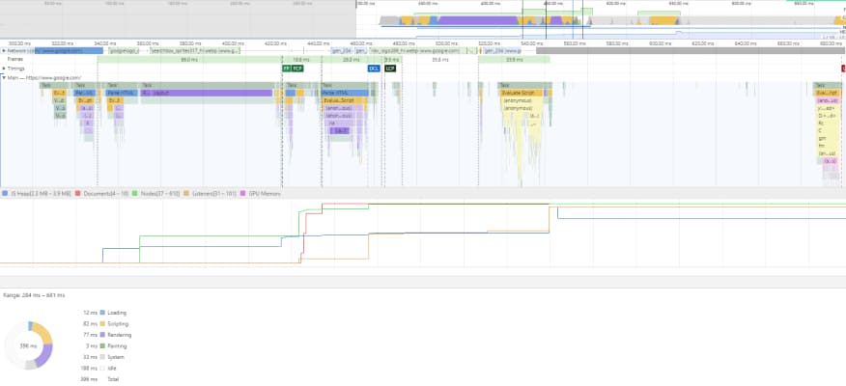Select the LCP timing marker

coord(390,69)
